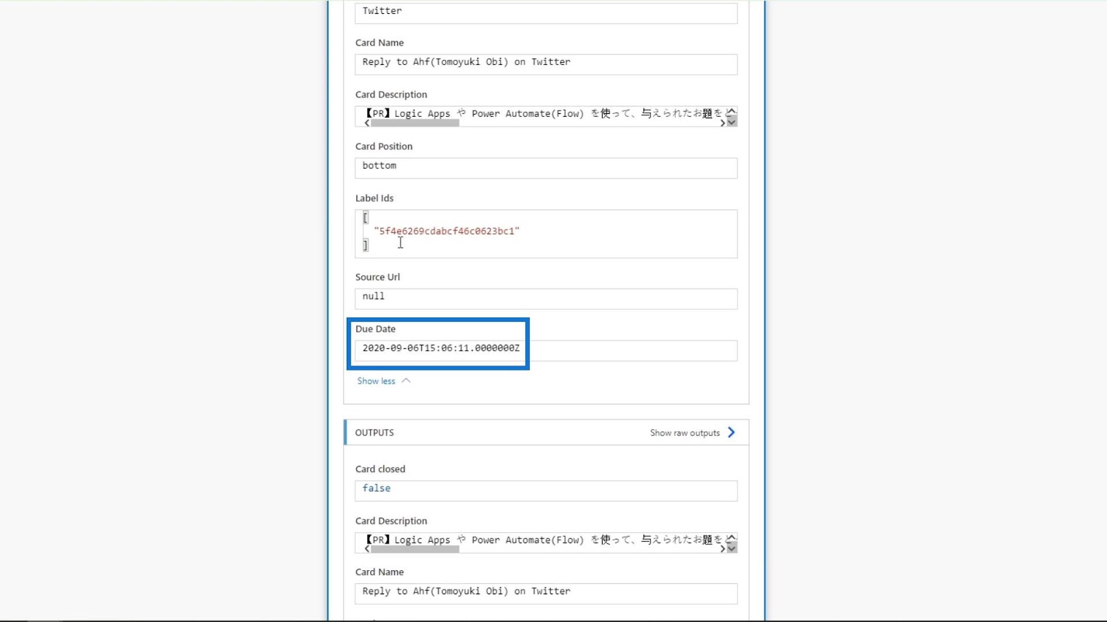The width and height of the screenshot is (1107, 622).
Task: Click the Source Url label
Action: pyautogui.click(x=378, y=277)
